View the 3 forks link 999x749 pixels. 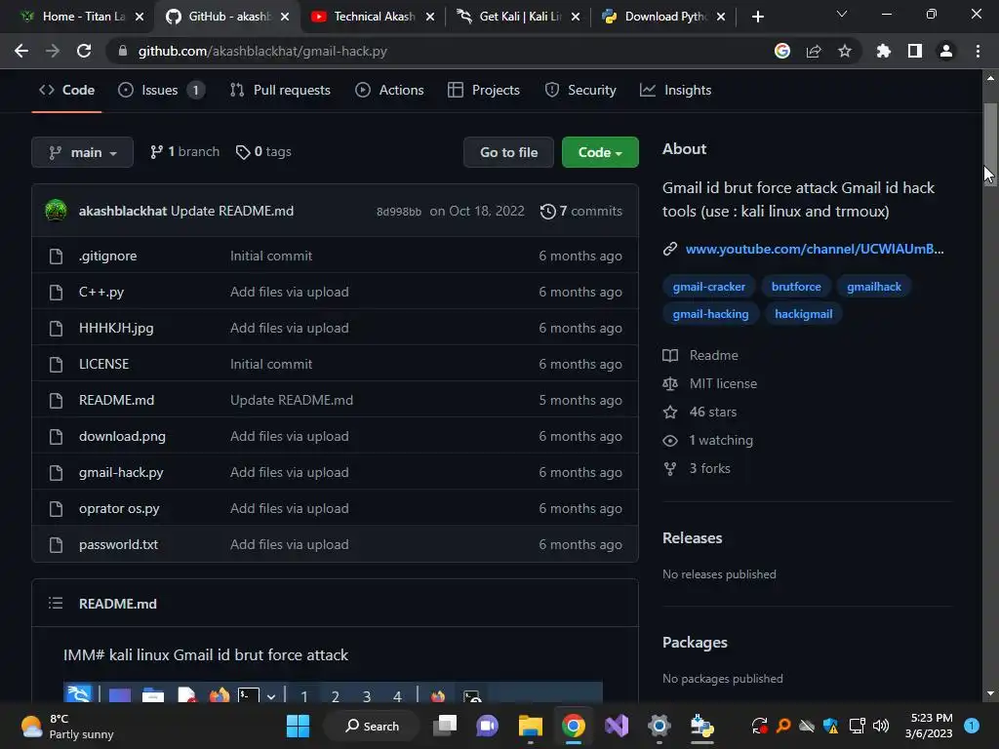697,469
